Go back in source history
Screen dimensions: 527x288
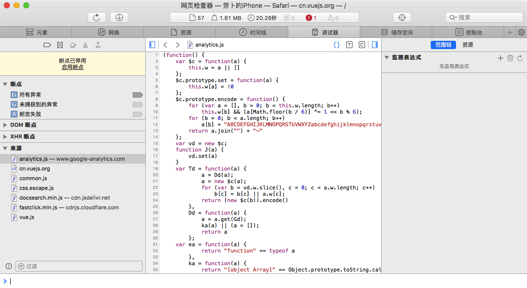pyautogui.click(x=165, y=45)
